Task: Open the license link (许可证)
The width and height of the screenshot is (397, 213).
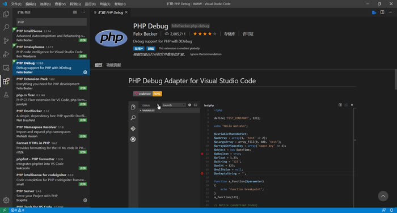Action: click(248, 33)
